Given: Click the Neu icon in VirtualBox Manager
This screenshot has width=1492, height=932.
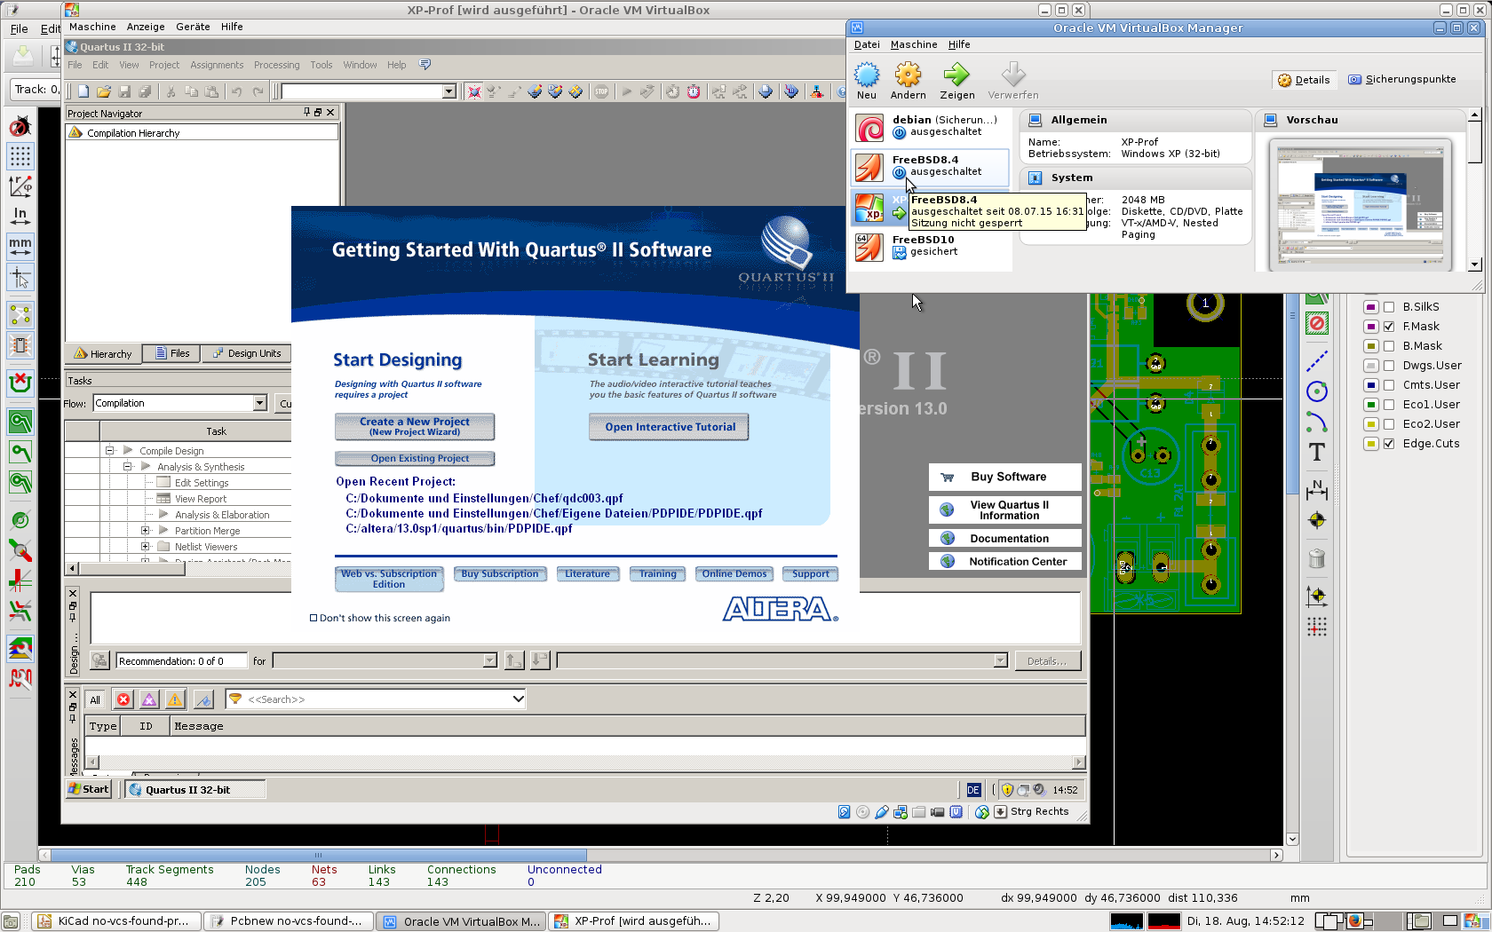Looking at the screenshot, I should (x=867, y=81).
